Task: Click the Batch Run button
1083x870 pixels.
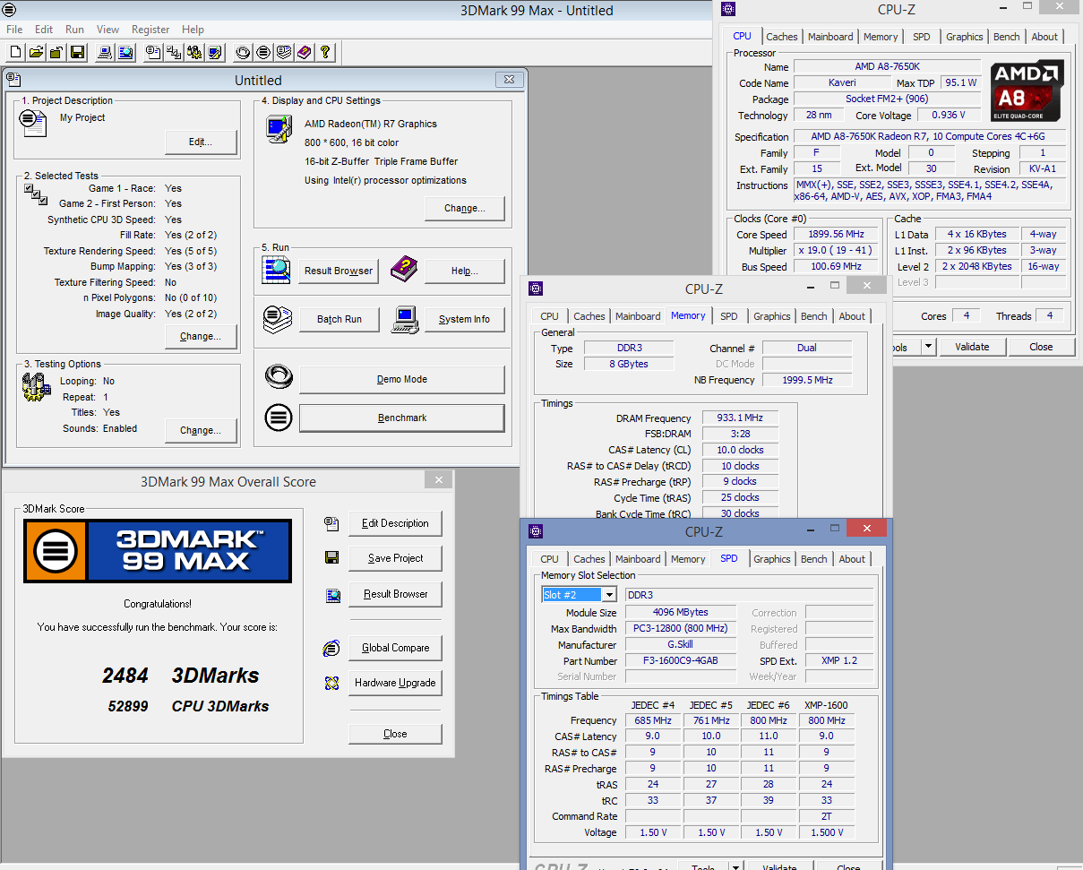Action: click(x=339, y=320)
